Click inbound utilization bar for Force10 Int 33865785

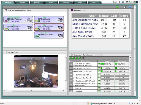tap(107, 71)
